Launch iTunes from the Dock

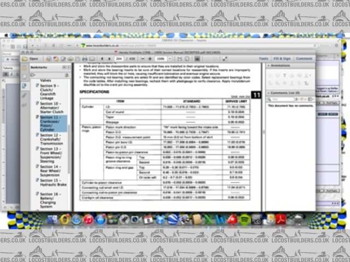pos(89,219)
